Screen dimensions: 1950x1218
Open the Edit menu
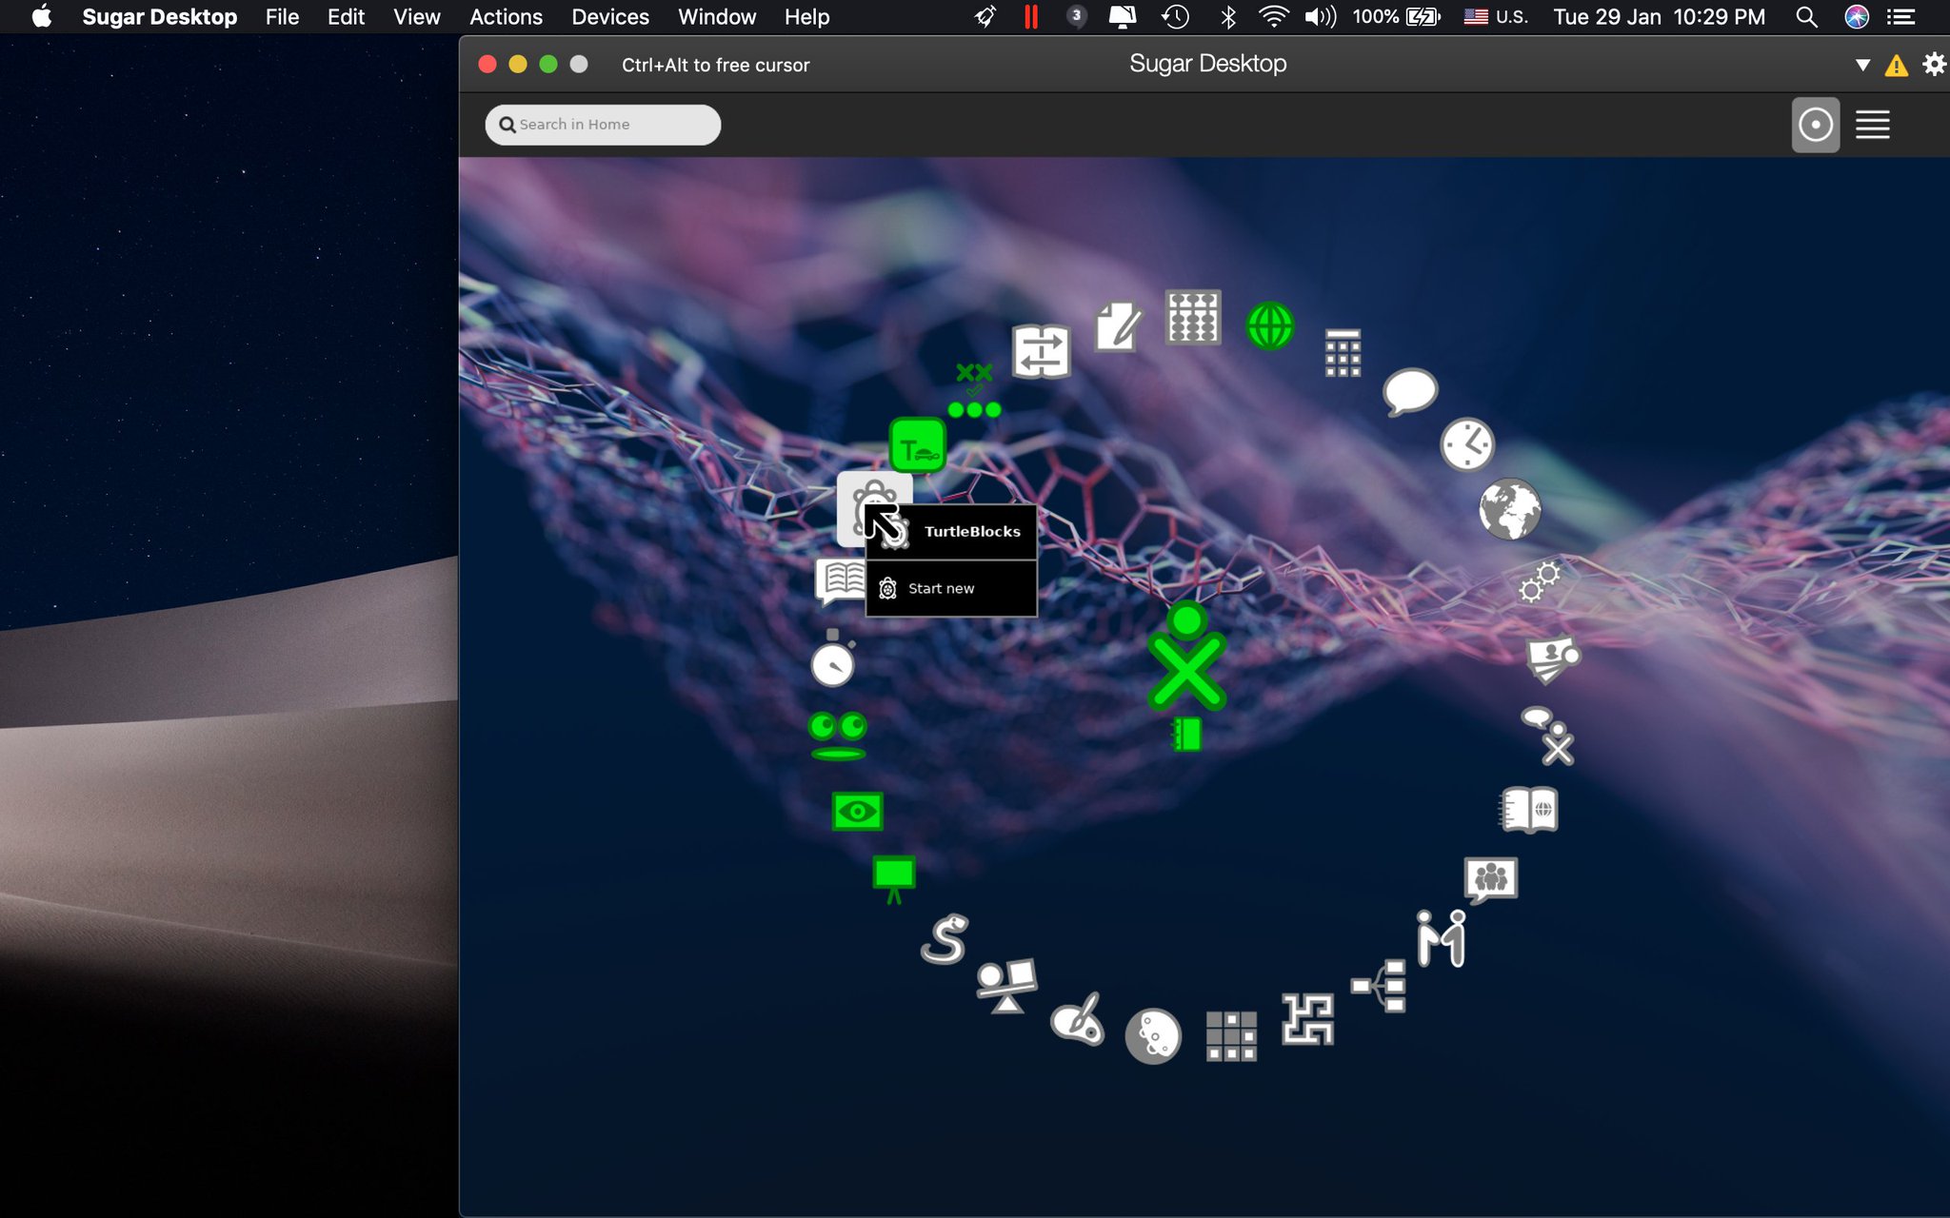pyautogui.click(x=346, y=17)
